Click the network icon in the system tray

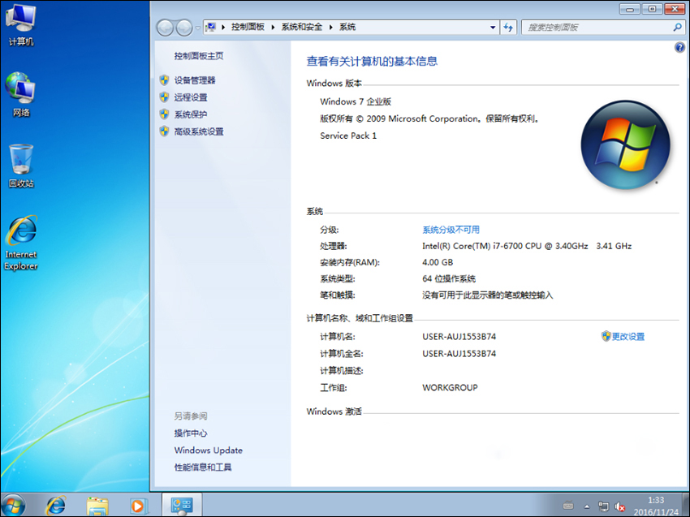click(603, 506)
